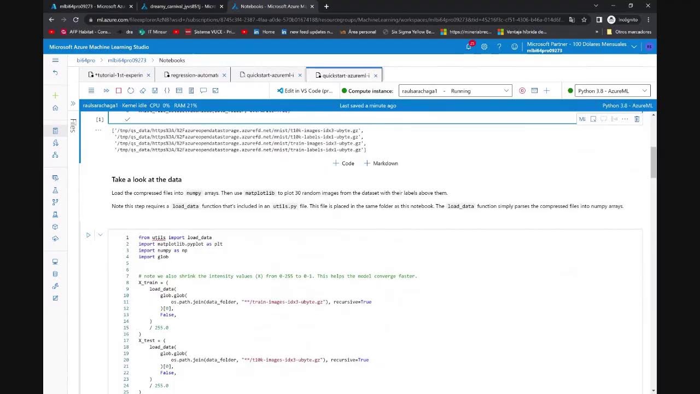Open Otros marcadores bookmarks folder
The width and height of the screenshot is (700, 394).
coord(629,32)
